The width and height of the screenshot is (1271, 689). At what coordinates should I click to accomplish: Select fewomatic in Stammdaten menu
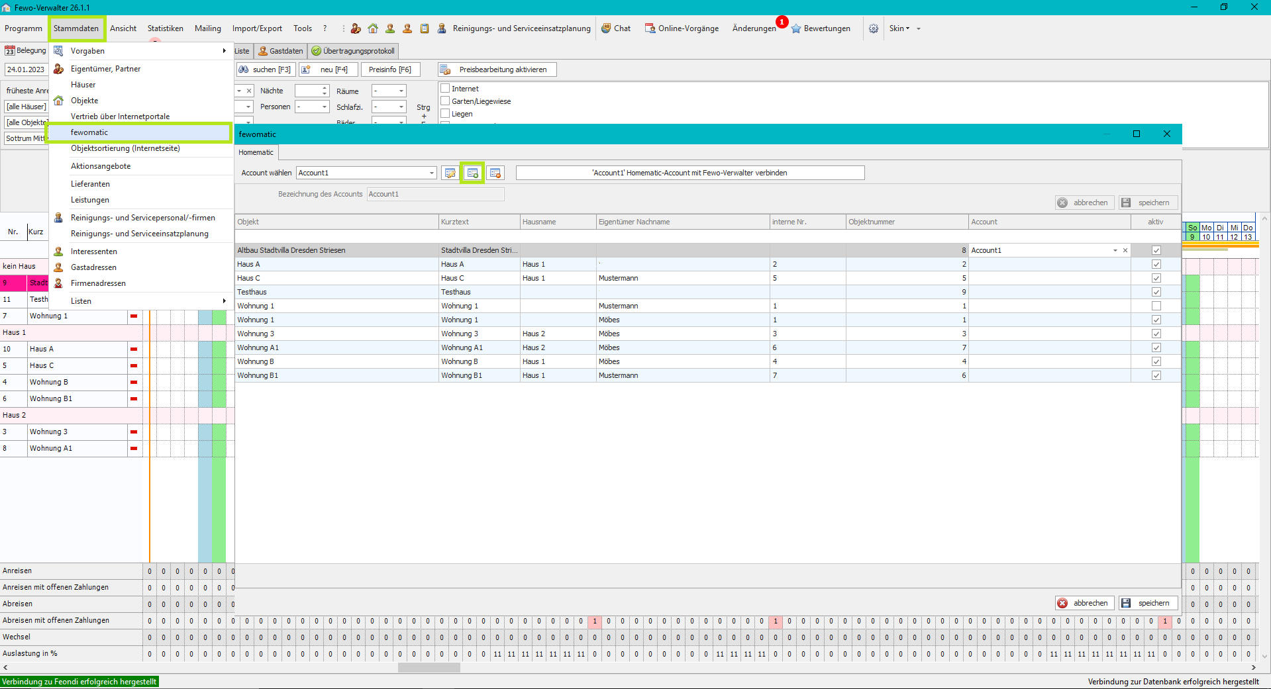[140, 132]
